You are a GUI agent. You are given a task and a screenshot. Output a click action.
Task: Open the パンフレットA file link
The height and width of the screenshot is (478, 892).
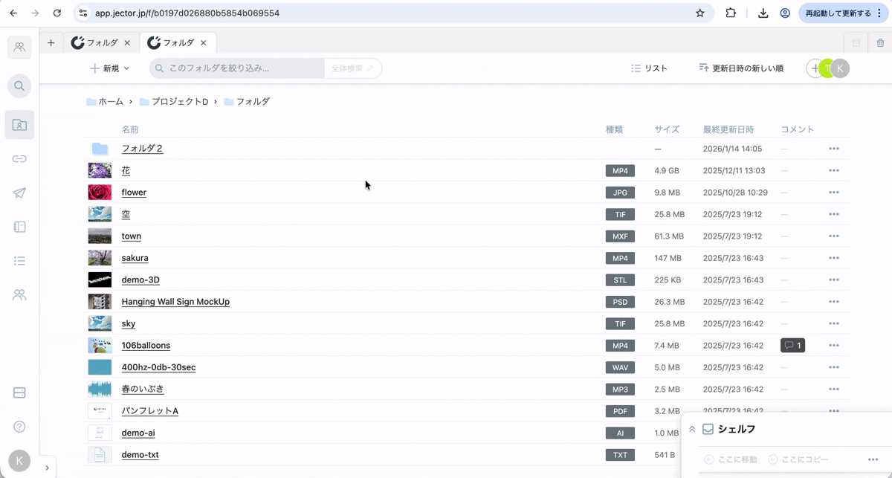click(149, 411)
